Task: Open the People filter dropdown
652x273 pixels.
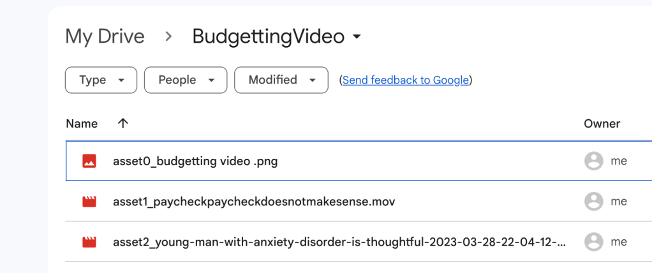Action: pos(186,80)
